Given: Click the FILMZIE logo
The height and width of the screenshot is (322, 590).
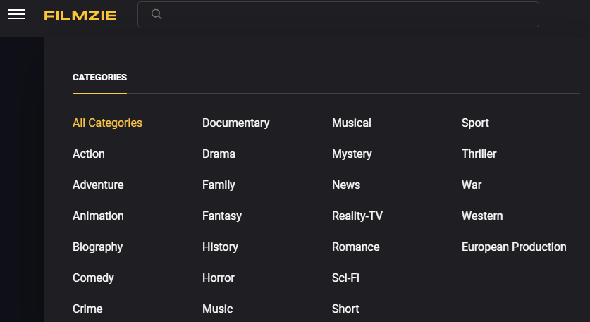Looking at the screenshot, I should coord(80,15).
